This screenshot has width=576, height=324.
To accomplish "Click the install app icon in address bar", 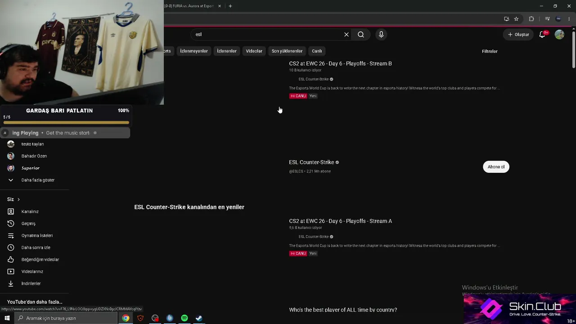I will (506, 19).
